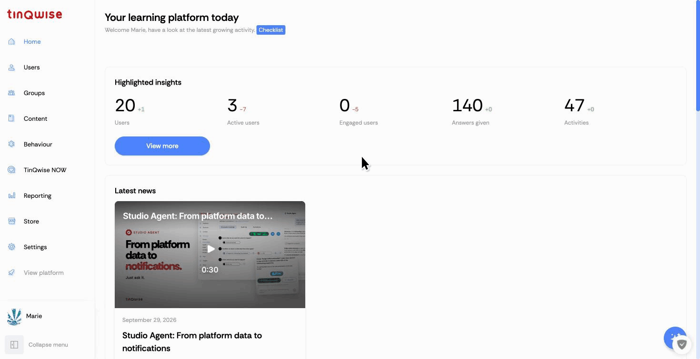Click the Studio Agent video thumbnail title
This screenshot has width=700, height=359.
tap(198, 216)
